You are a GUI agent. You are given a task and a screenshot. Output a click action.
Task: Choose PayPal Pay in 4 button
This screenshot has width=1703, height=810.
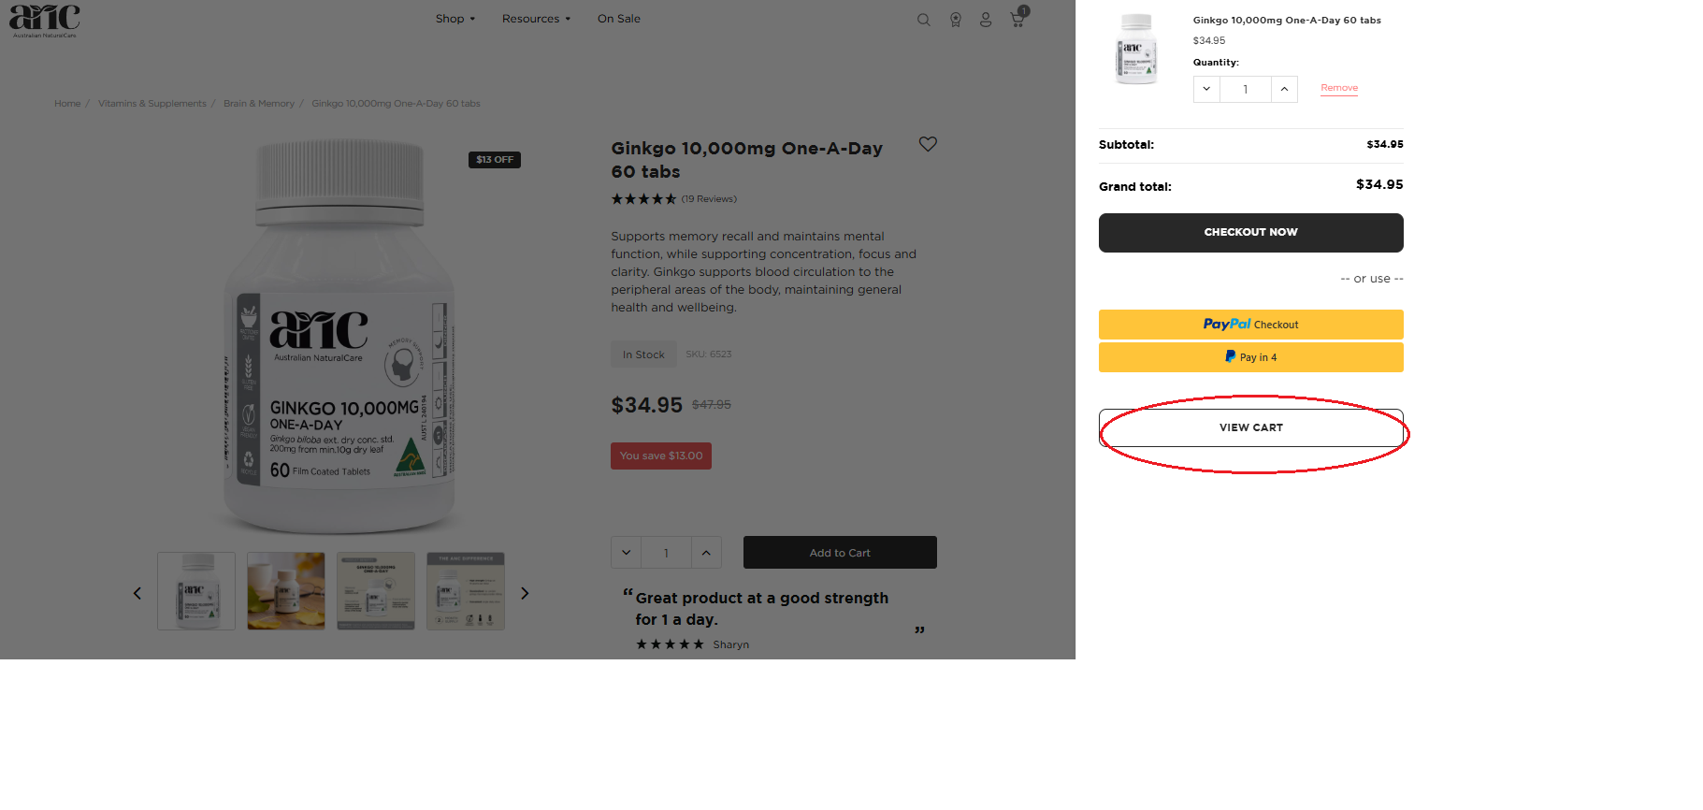coord(1250,357)
